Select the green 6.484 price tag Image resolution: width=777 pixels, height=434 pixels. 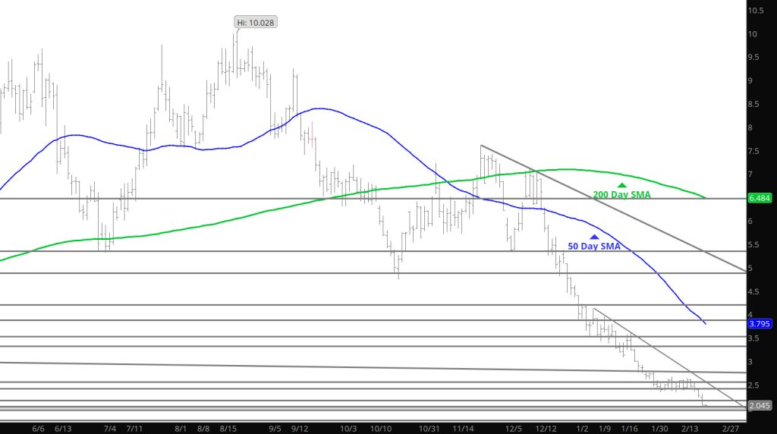point(760,198)
